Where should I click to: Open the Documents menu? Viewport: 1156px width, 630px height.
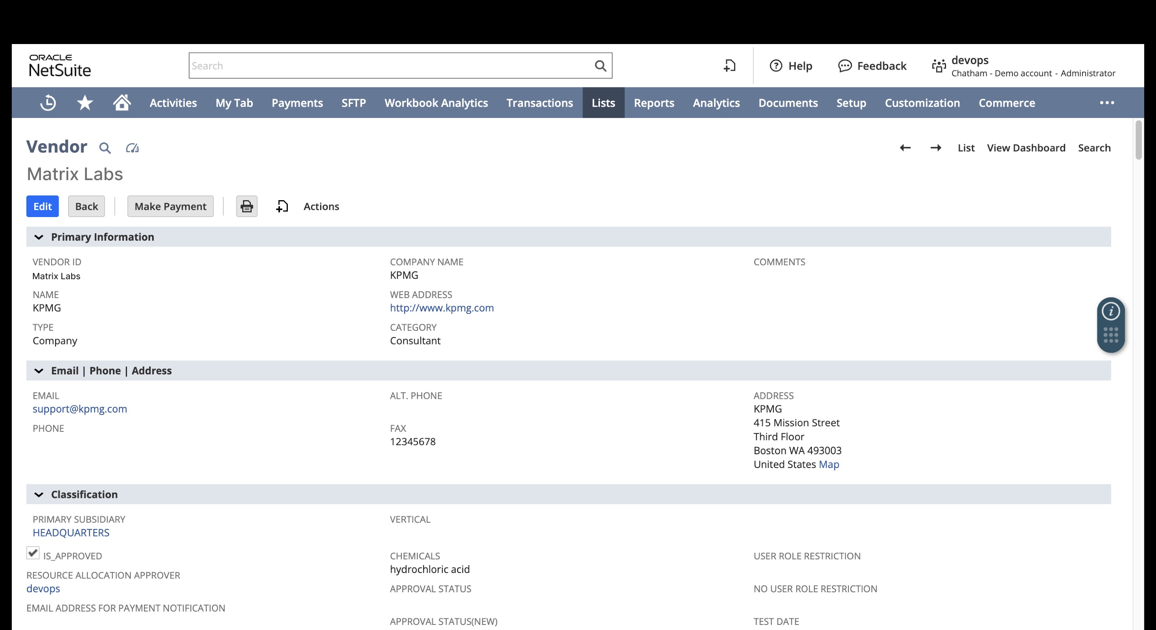point(788,103)
